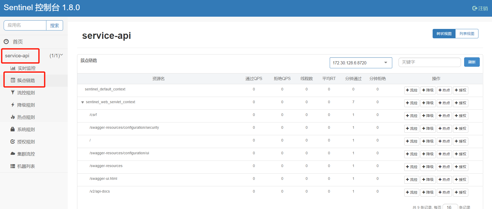Add 流控 rule for /swagger-resources/configuration/ui

point(412,154)
